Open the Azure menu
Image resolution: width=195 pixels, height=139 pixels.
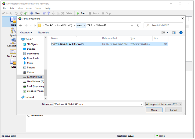(29, 9)
